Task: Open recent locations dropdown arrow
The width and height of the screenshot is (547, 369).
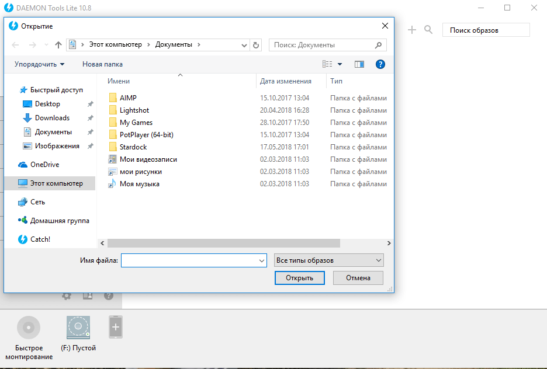Action: (x=46, y=45)
